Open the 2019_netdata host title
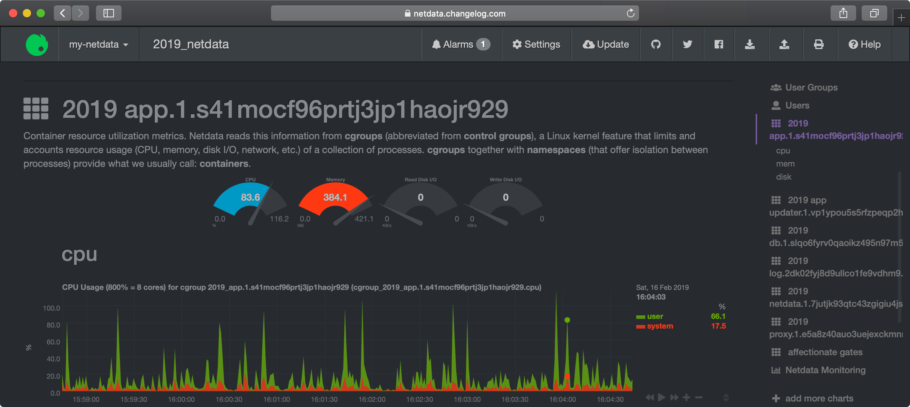This screenshot has width=910, height=407. (x=191, y=45)
